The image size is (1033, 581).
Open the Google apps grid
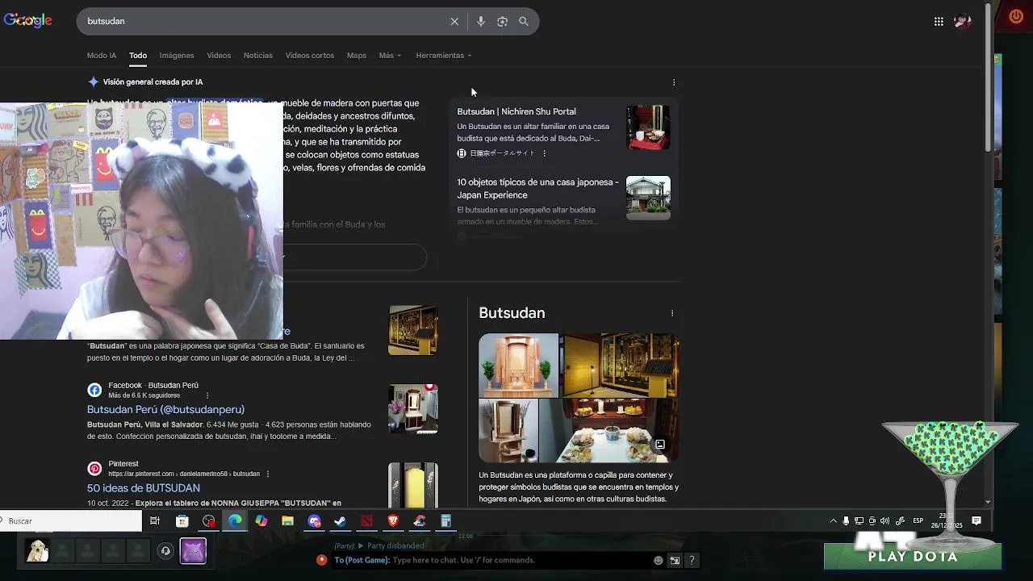pos(939,22)
